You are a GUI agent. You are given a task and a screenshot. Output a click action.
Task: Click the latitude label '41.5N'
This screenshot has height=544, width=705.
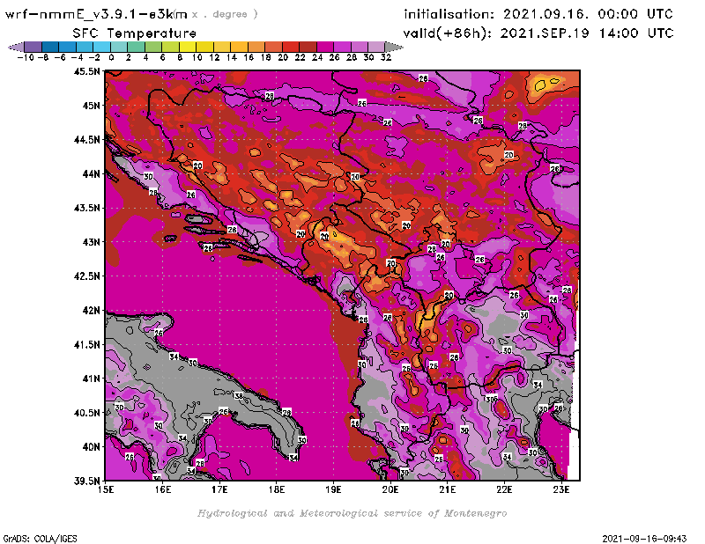click(x=87, y=344)
